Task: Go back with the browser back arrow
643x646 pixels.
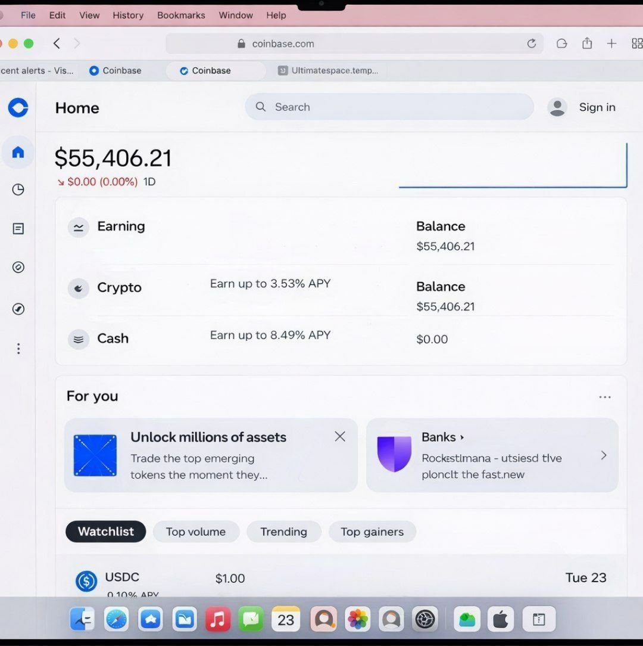Action: pyautogui.click(x=57, y=44)
